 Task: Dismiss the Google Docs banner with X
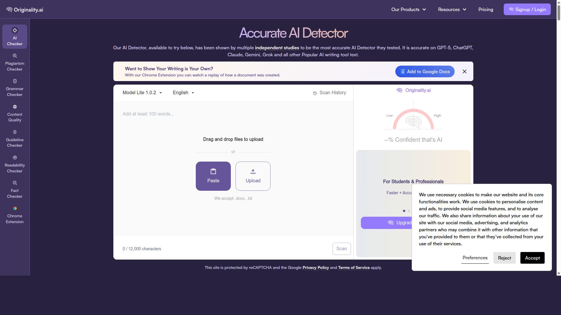point(465,71)
